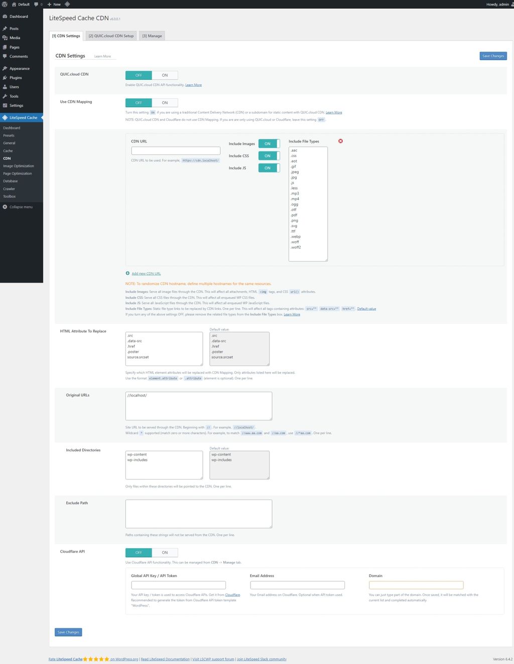
Task: Open Visit LSCWP support forum link
Action: coord(213,659)
